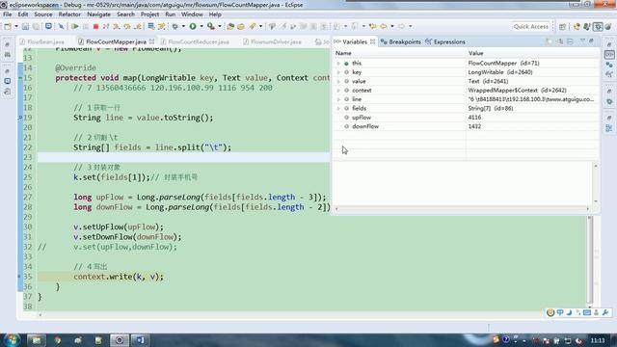The image size is (617, 347).
Task: Click the taskbar clock showing 11:13
Action: coord(598,340)
